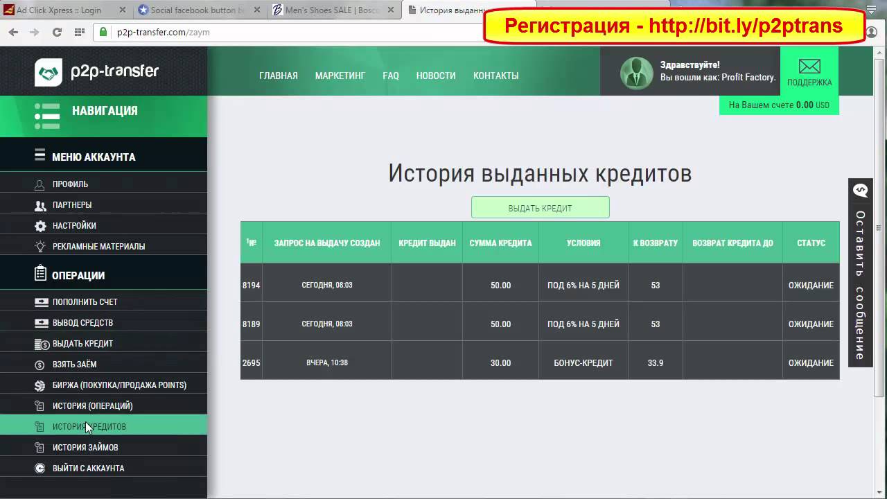This screenshot has width=887, height=499.
Task: Click the p2p-transfer handshake logo icon
Action: [49, 72]
